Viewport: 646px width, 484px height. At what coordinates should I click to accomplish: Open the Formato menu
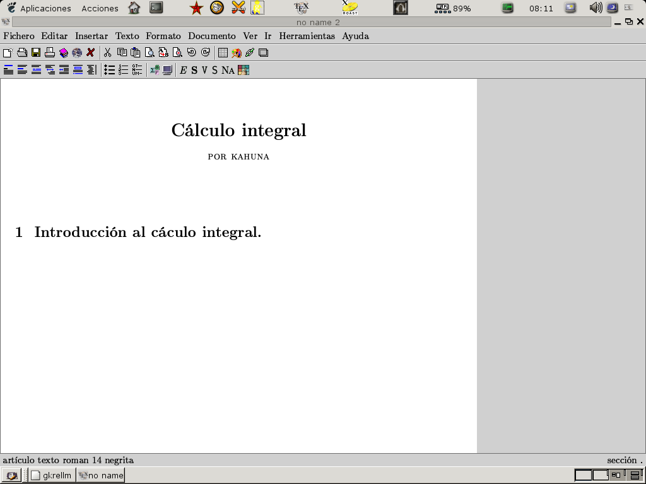pos(163,36)
